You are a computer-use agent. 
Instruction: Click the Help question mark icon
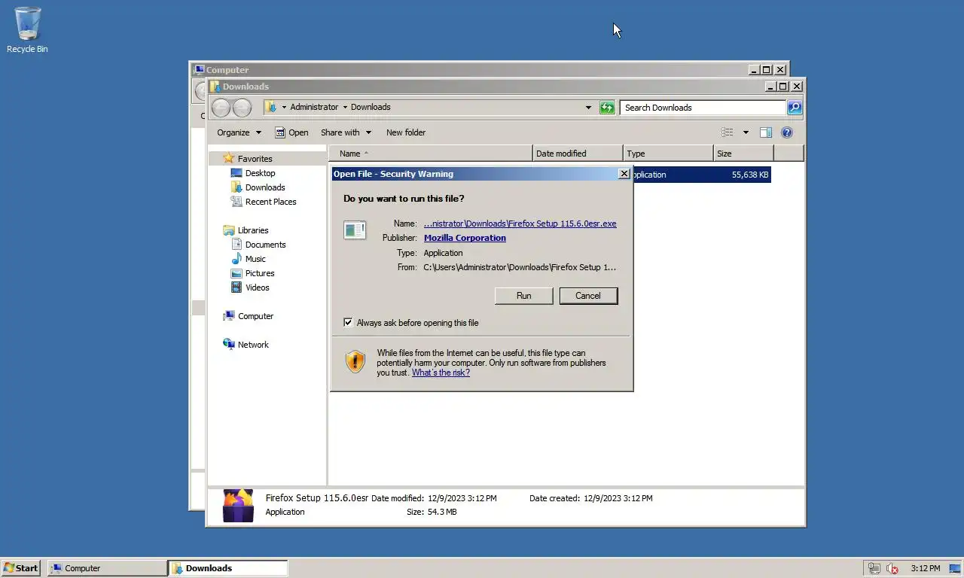(x=787, y=132)
